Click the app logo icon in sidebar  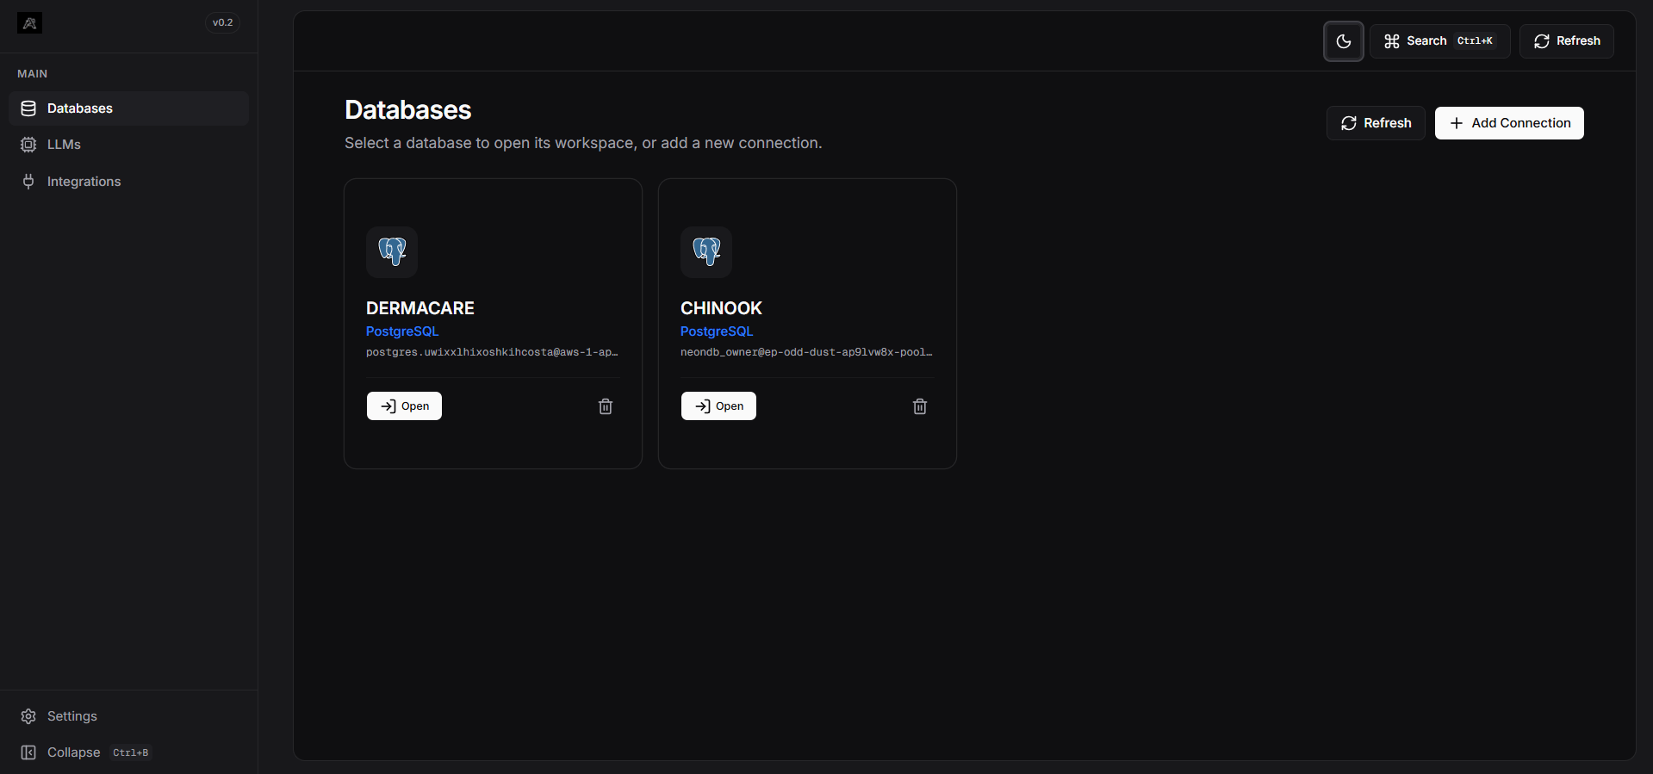coord(29,23)
